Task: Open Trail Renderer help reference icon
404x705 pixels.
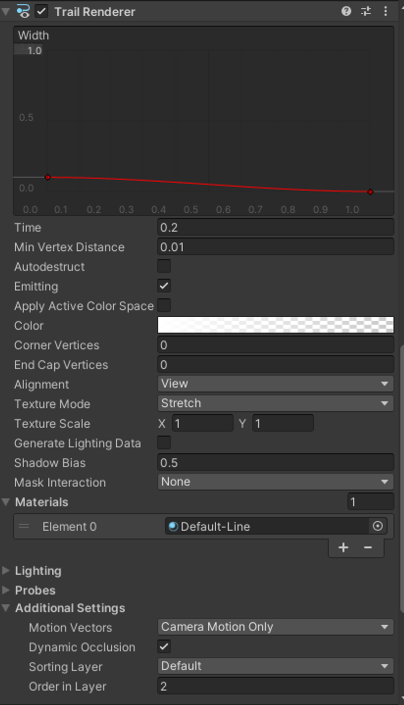Action: (346, 11)
